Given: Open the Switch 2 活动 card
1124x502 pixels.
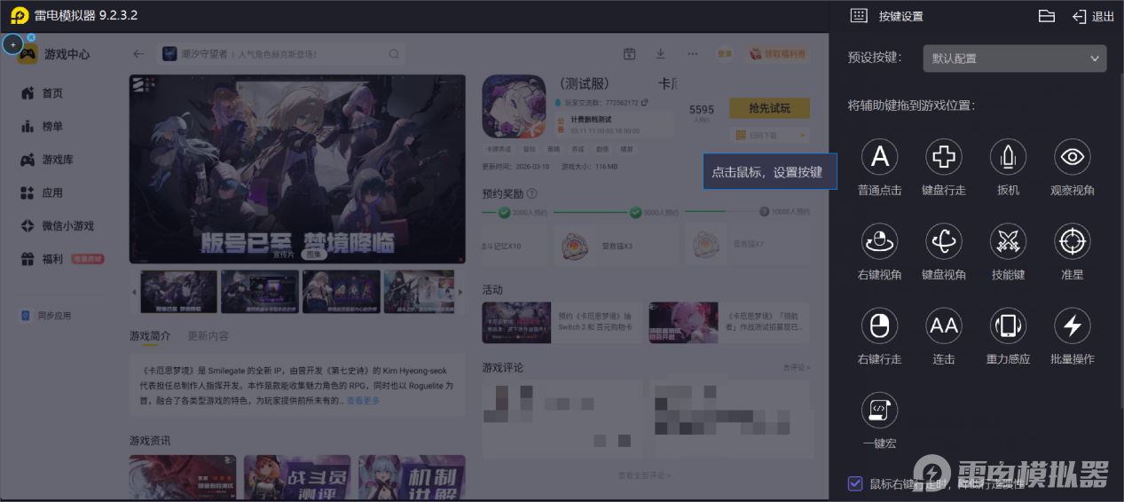Looking at the screenshot, I should (562, 322).
